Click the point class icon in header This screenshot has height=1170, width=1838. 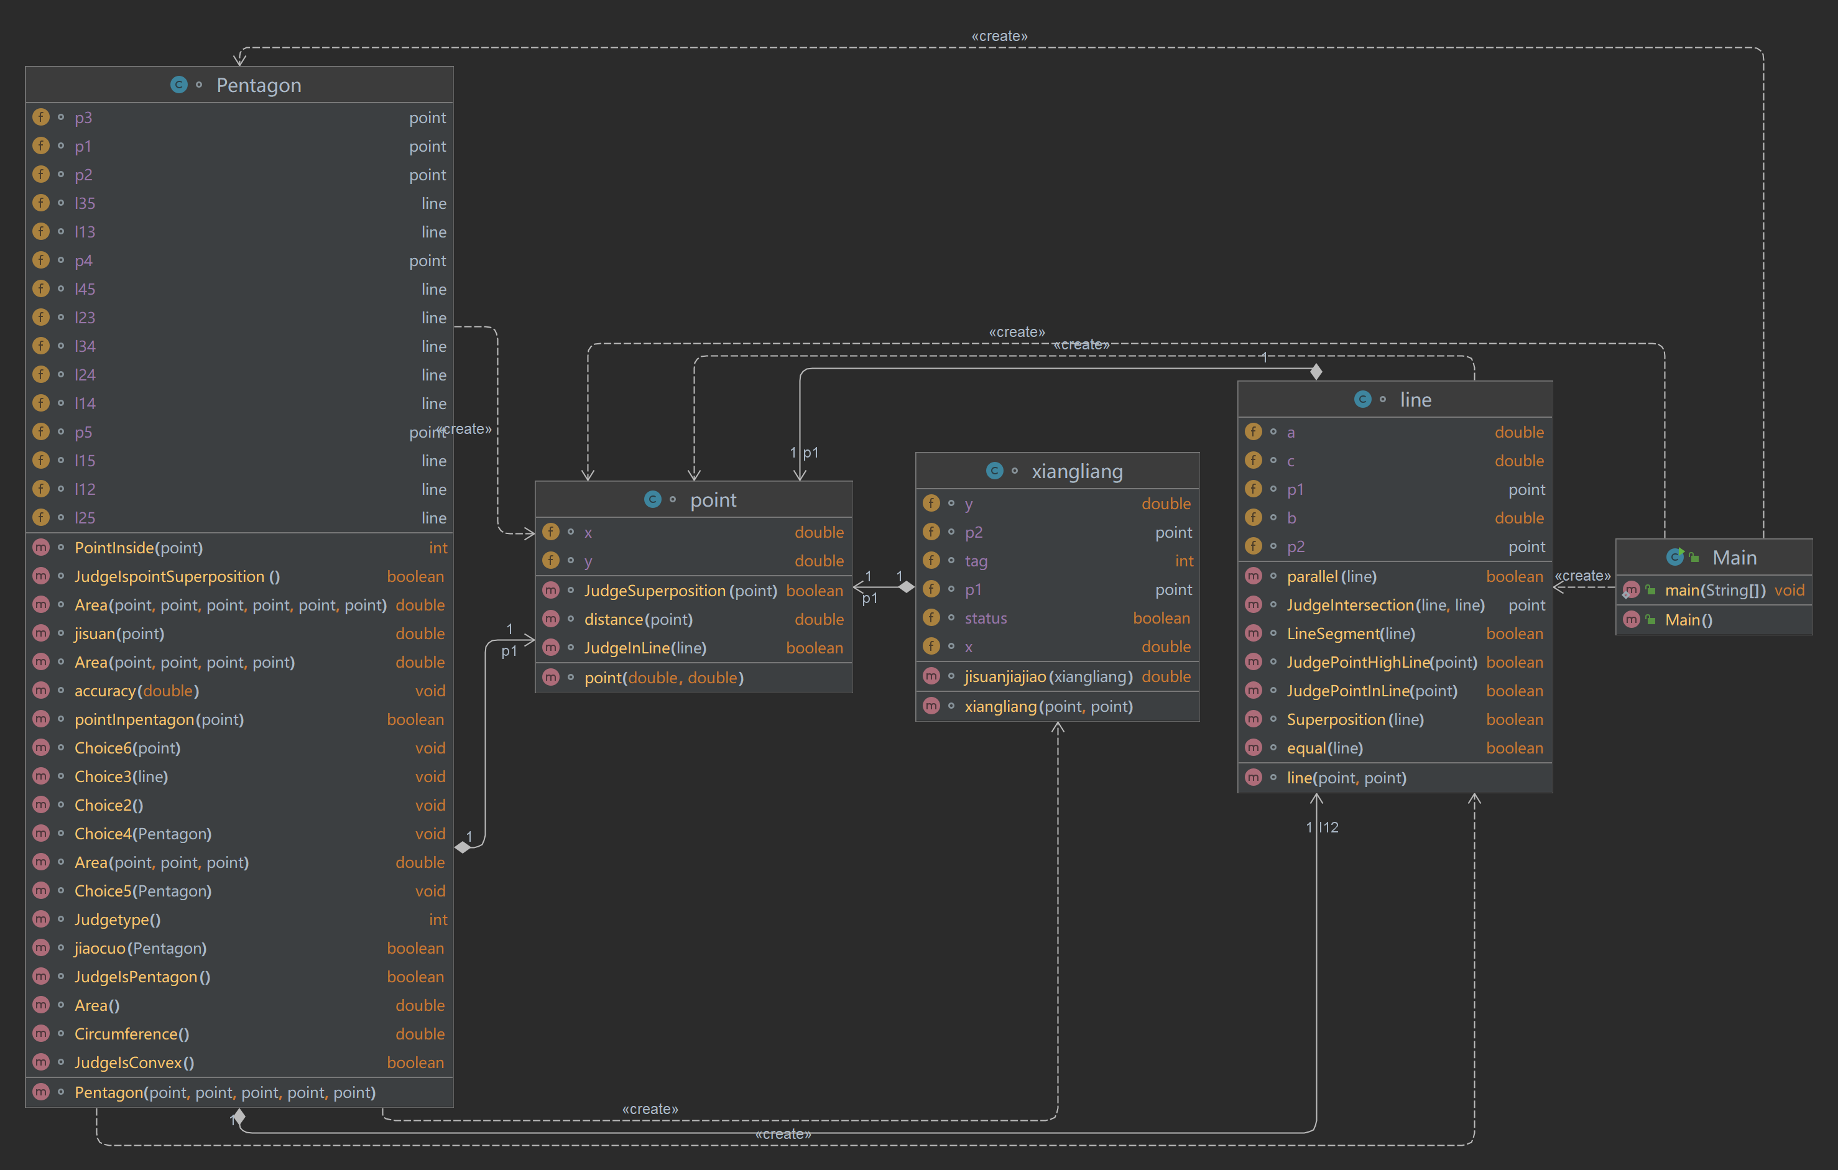coord(653,499)
